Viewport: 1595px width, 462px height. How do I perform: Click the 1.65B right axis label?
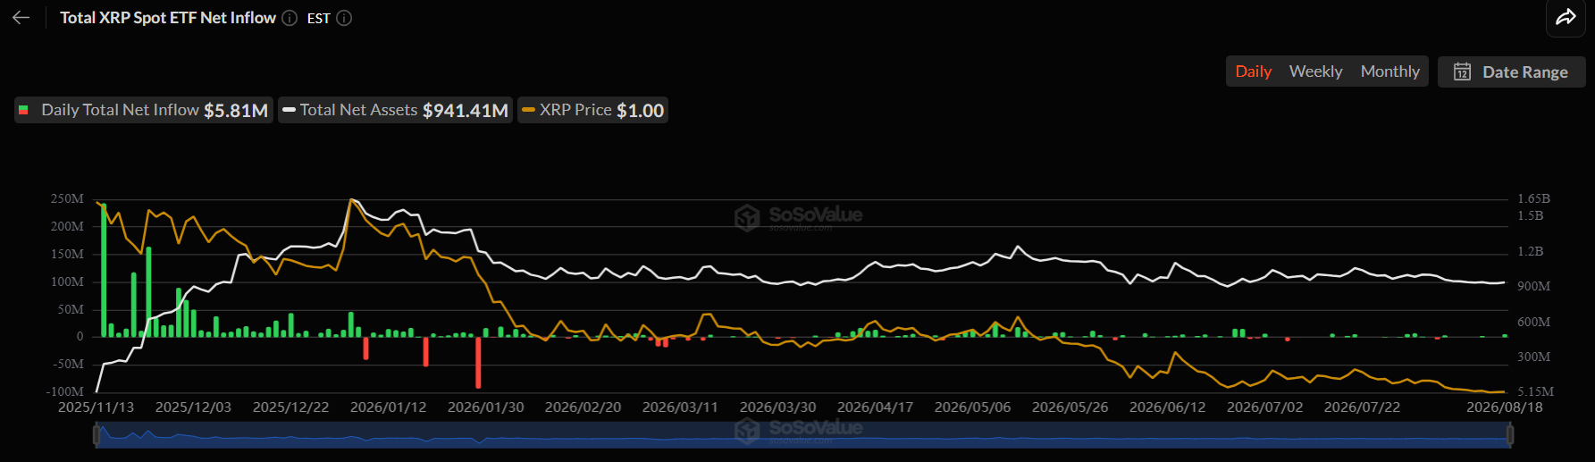[1533, 198]
